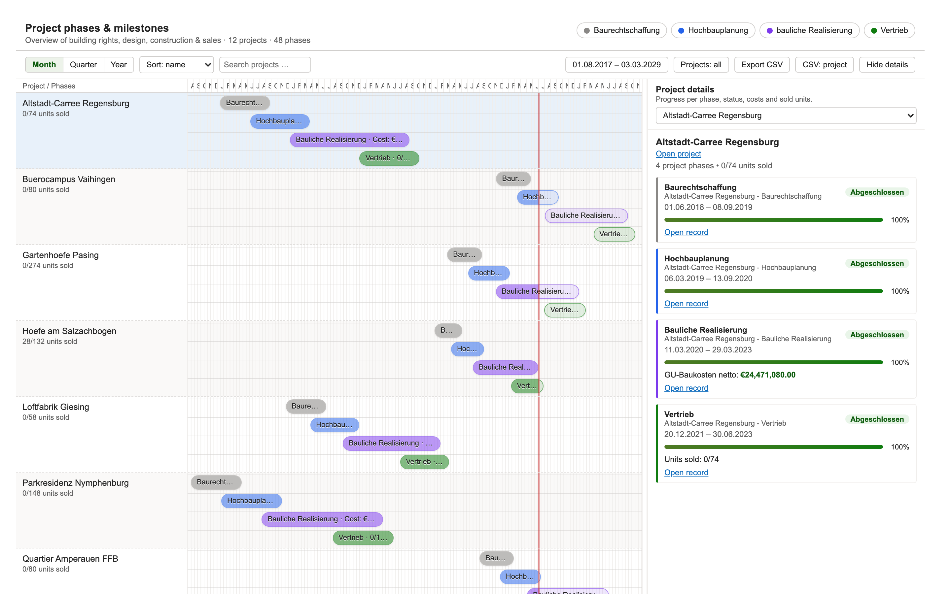The image size is (951, 594).
Task: Select the Buerocampus Vaihingen project row
Action: pyautogui.click(x=101, y=207)
